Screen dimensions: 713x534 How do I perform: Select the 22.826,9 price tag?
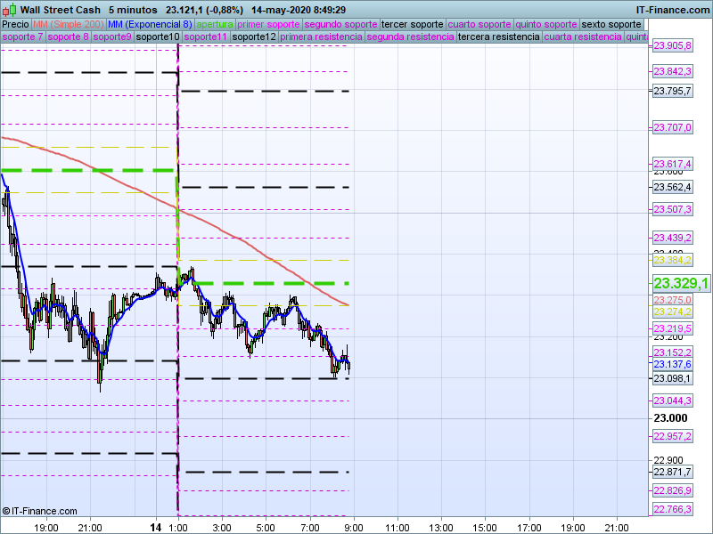pos(673,491)
